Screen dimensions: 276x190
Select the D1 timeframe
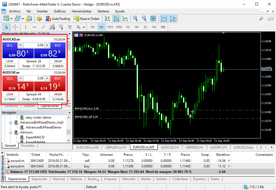[145, 27]
